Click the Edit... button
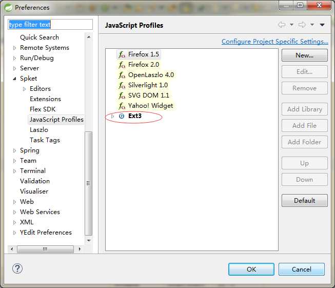The image size is (335, 288). coord(304,72)
